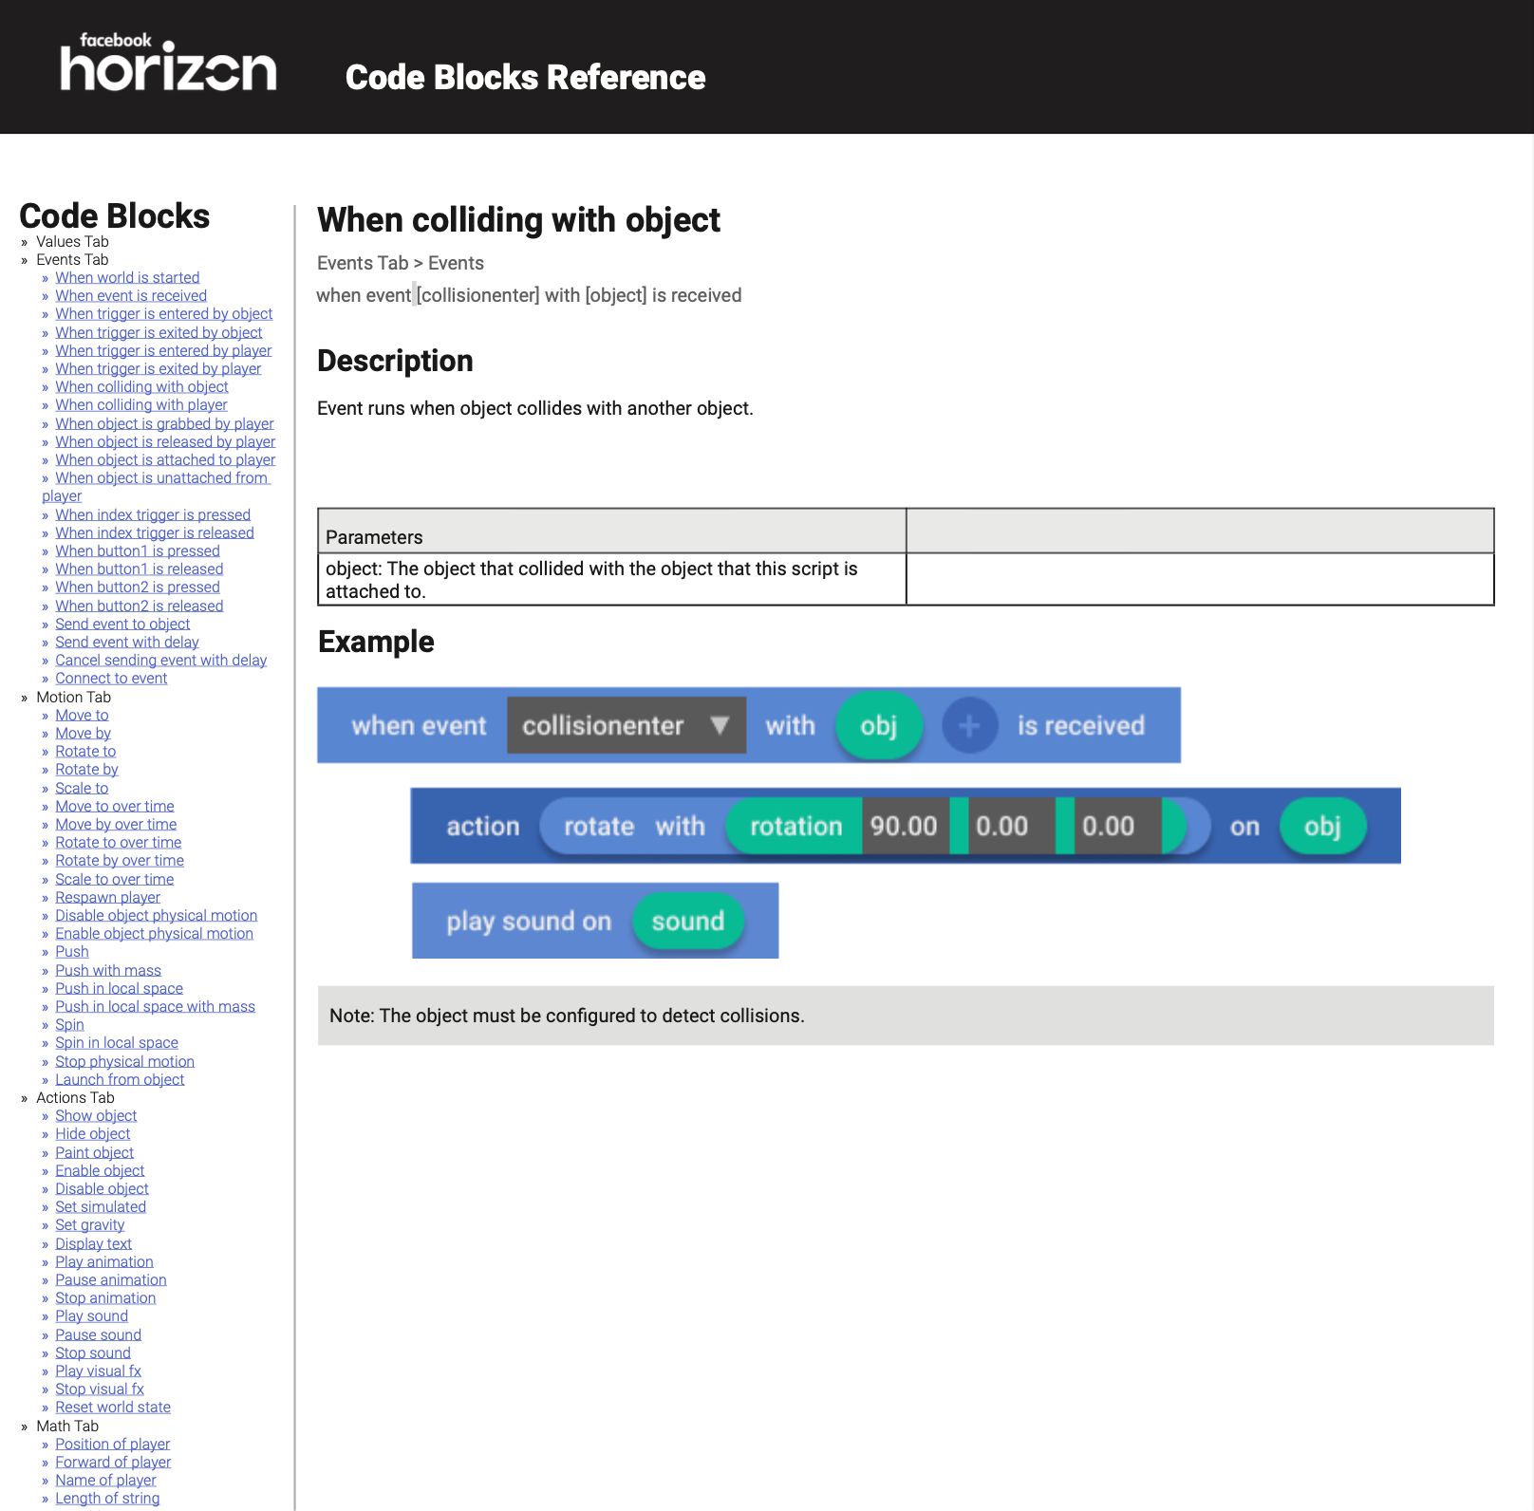Viewport: 1534px width, 1511px height.
Task: Open 'Show object' link
Action: pos(96,1115)
